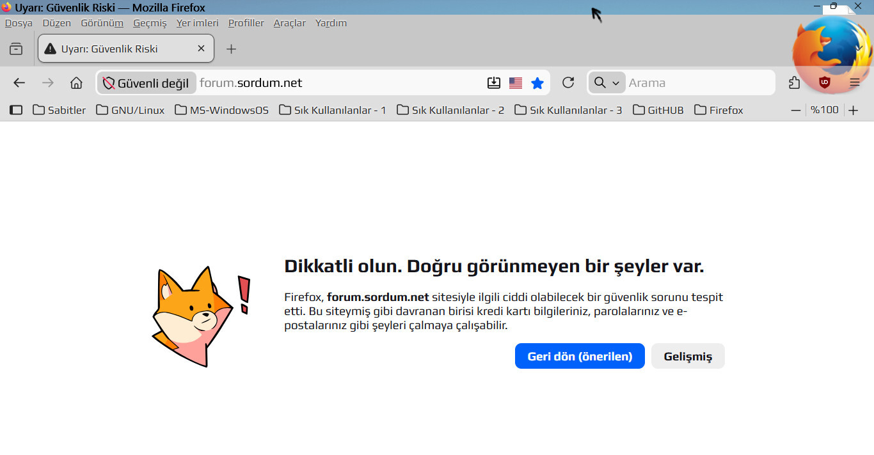Open the Görünüm menu

coord(102,23)
